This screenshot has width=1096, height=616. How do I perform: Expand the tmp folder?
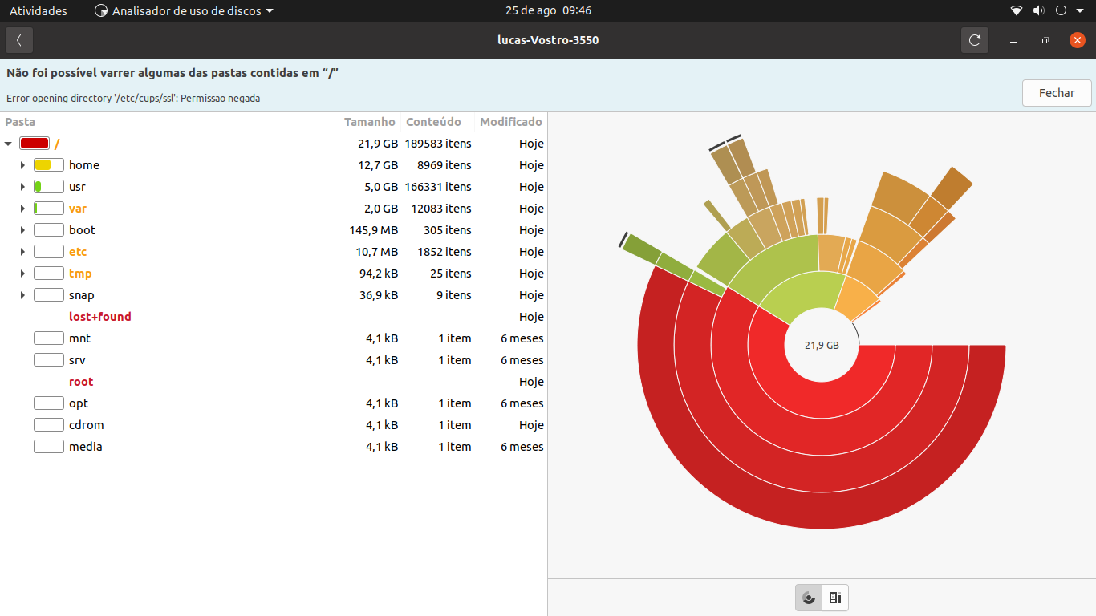point(22,274)
